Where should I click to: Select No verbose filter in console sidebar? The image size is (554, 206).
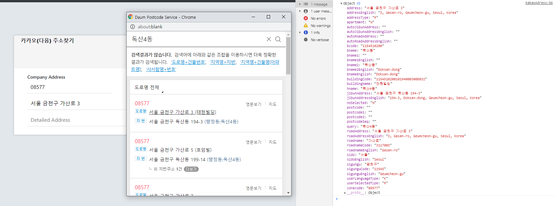[320, 40]
